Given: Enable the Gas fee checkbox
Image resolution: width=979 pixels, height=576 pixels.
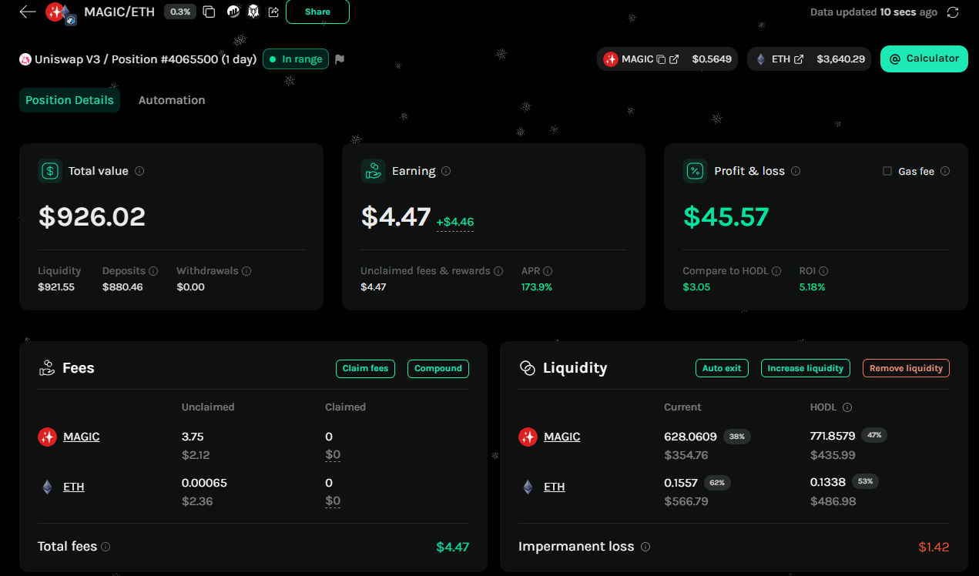Looking at the screenshot, I should click(x=887, y=171).
